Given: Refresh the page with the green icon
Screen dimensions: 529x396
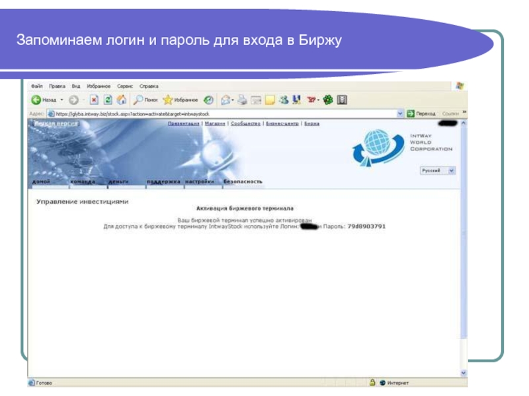Looking at the screenshot, I should coord(108,100).
